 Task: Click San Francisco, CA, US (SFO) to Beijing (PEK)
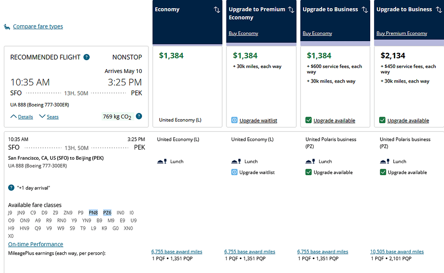56,158
